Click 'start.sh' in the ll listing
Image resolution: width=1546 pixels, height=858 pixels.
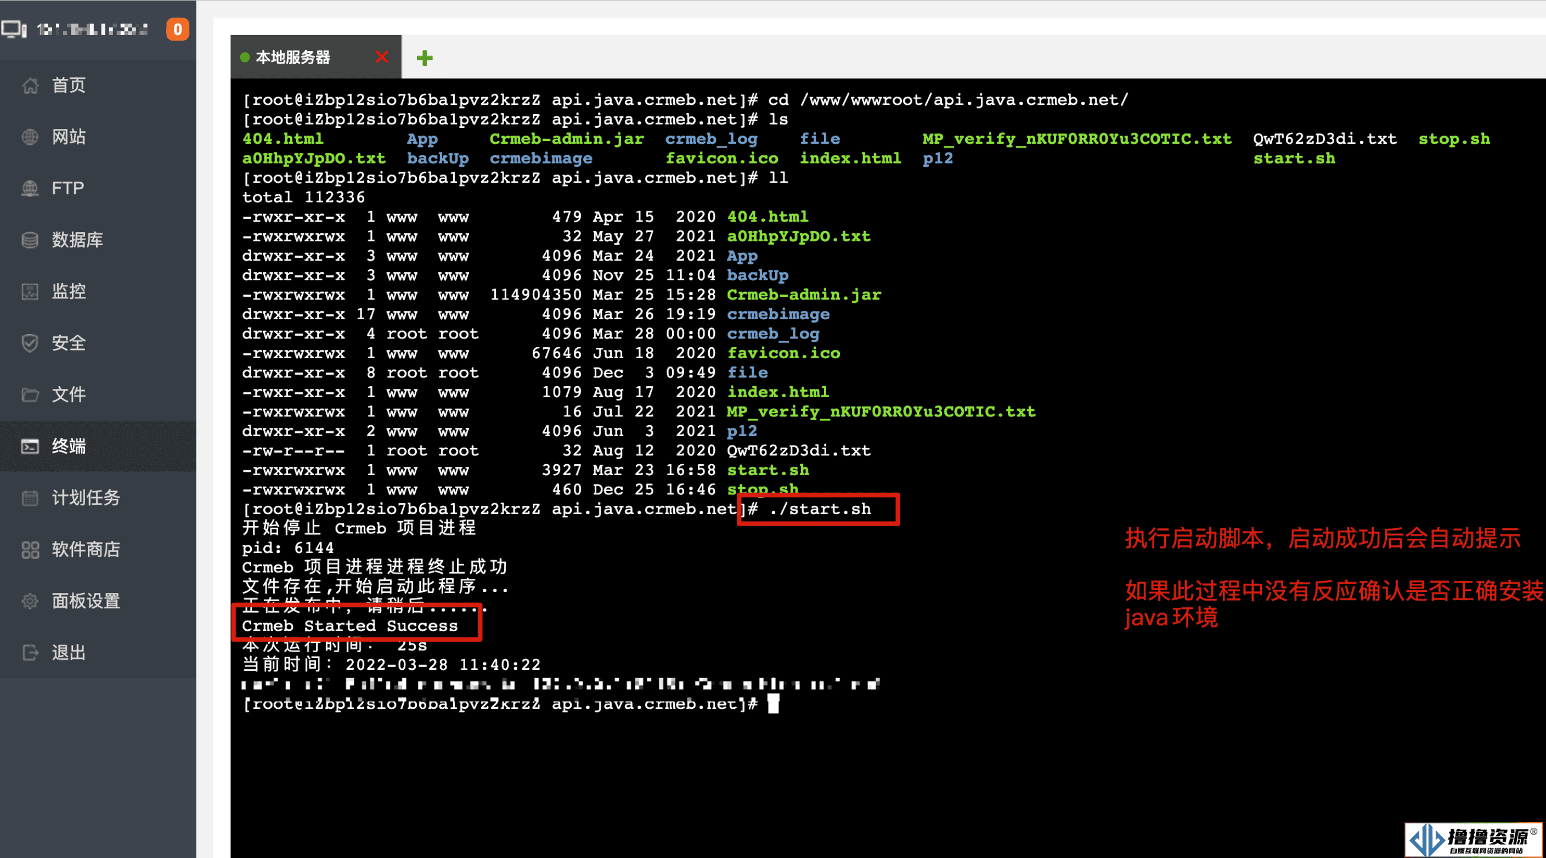768,470
